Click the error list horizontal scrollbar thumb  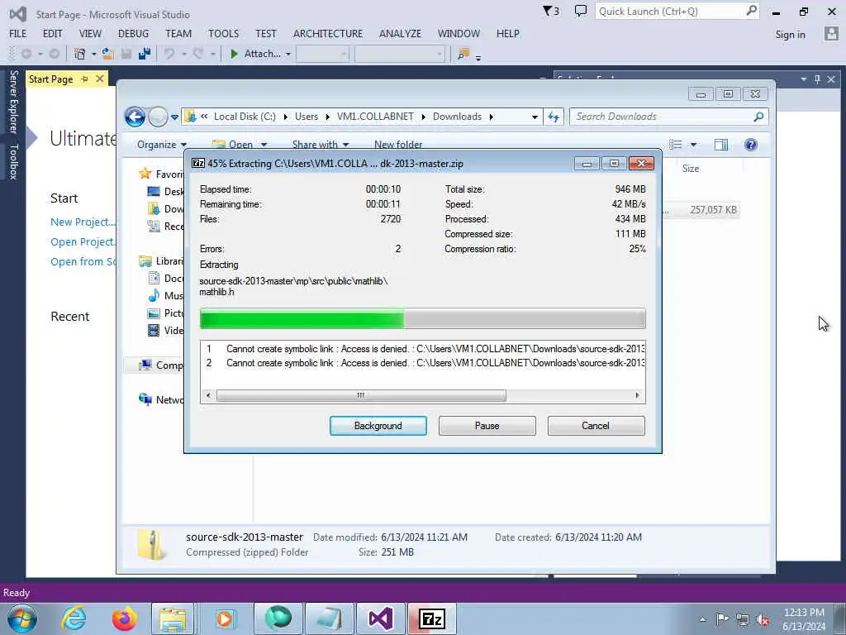(361, 396)
